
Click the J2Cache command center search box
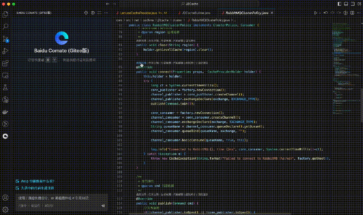click(189, 4)
